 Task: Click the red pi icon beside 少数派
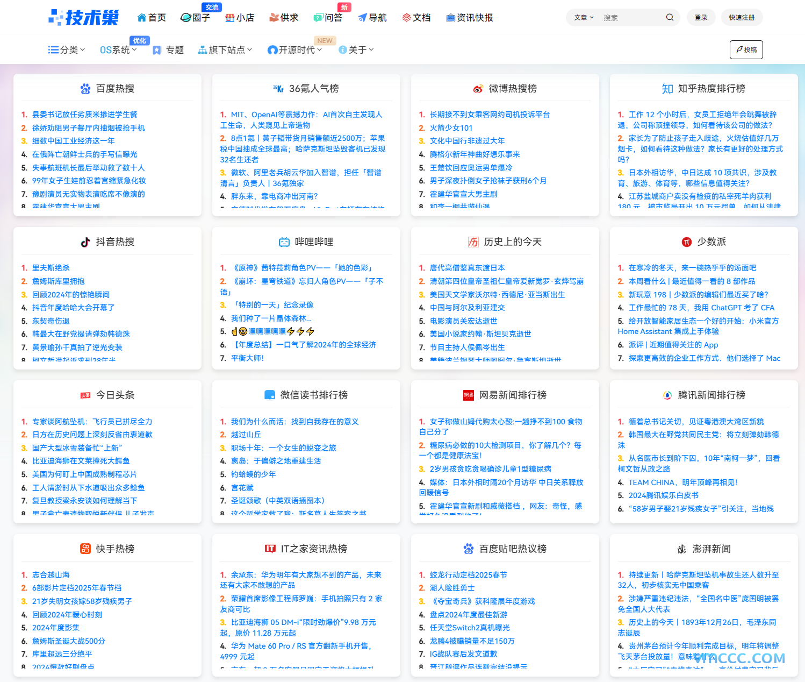point(686,242)
